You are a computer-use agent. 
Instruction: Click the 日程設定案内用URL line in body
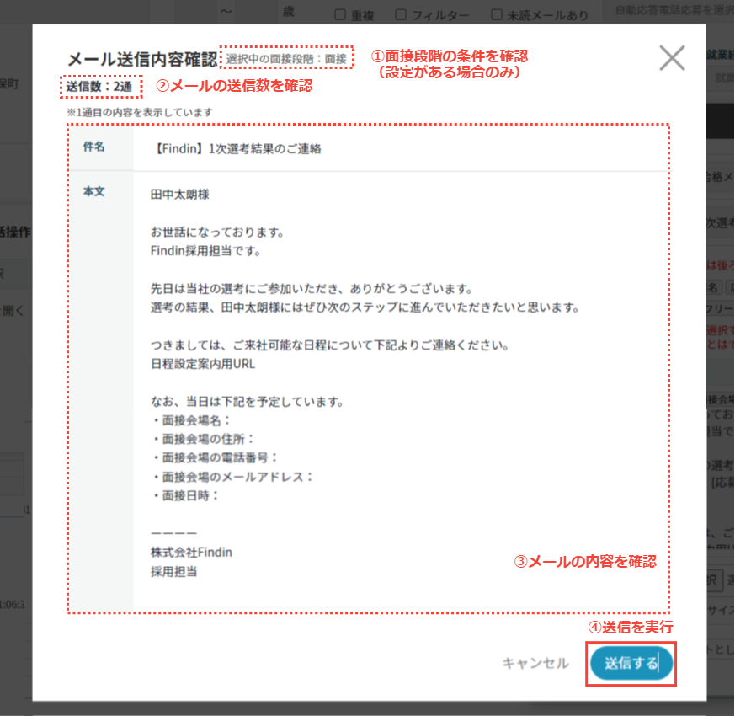pyautogui.click(x=202, y=365)
